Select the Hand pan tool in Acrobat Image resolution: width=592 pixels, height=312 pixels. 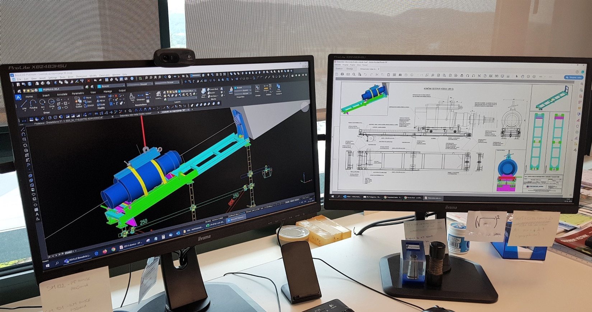pos(522,76)
